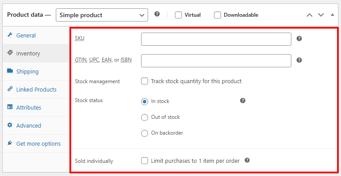The width and height of the screenshot is (341, 176).
Task: Click the Sold individually help icon
Action: tap(247, 161)
